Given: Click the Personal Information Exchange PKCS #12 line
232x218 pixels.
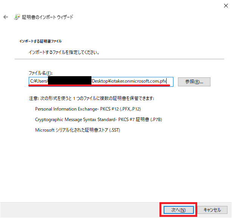Looking at the screenshot, I should (88, 109).
